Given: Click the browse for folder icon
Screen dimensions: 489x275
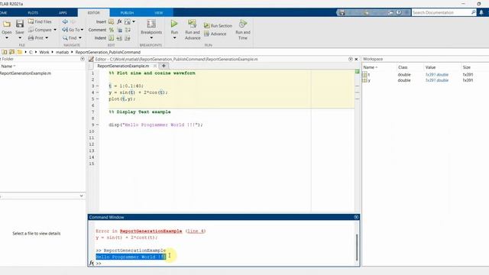Looking at the screenshot, I should 12,52.
